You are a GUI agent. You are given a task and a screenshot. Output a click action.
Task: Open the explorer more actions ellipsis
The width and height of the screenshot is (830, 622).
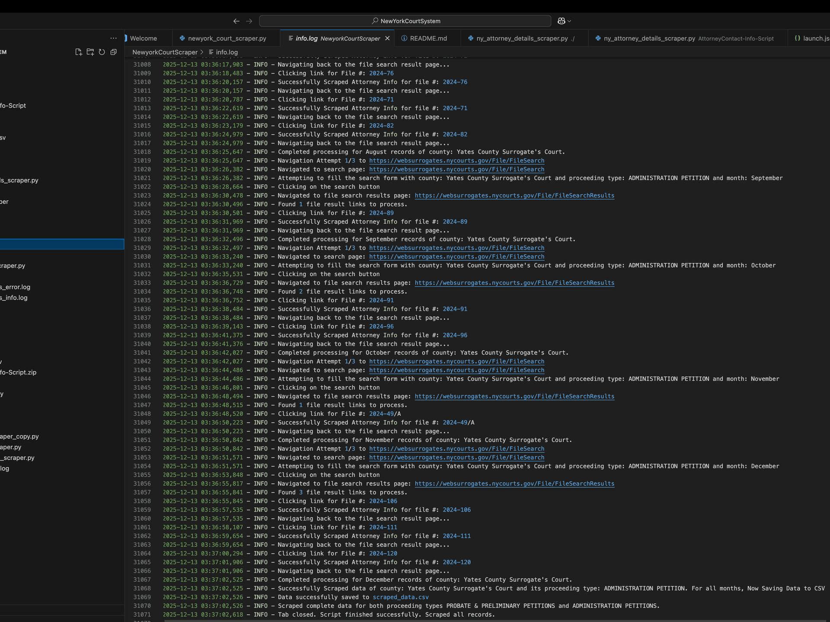point(113,38)
